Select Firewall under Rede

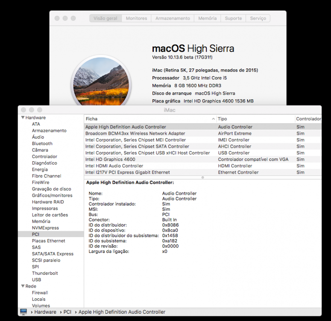[40, 293]
